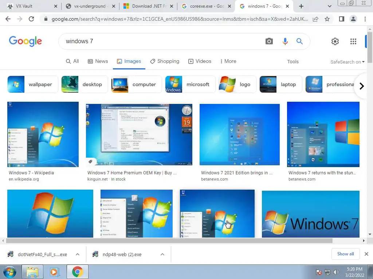Reload the current page
The image size is (373, 279).
pos(31,19)
